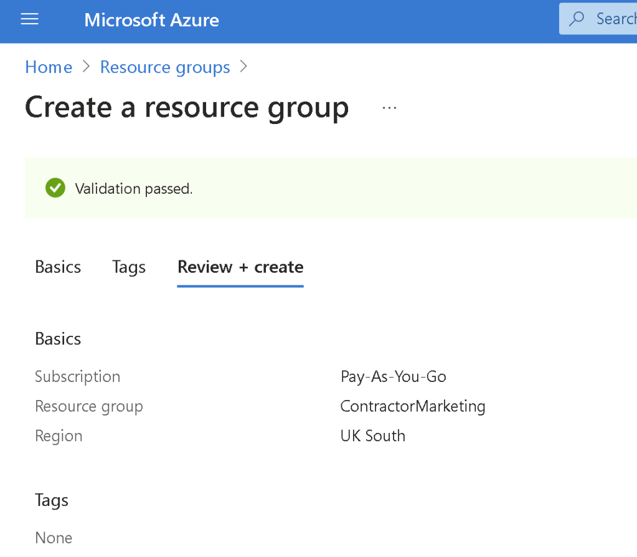Focus the Search input box
637x557 pixels.
point(598,19)
